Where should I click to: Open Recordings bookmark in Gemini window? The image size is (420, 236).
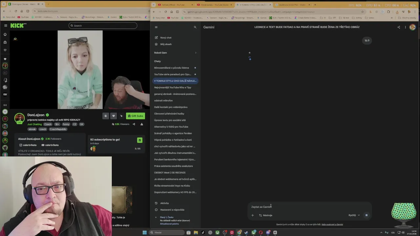[x=243, y=18]
